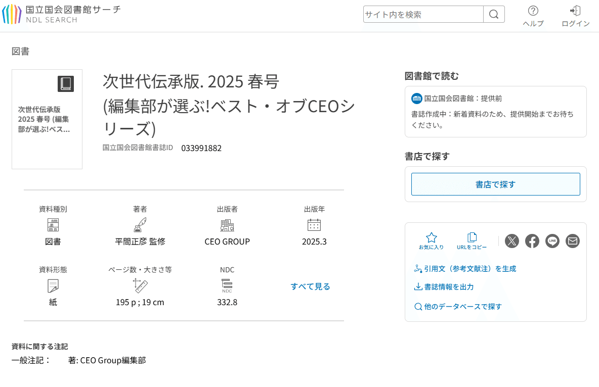Click the note 著: CEO Group編集部

107,360
